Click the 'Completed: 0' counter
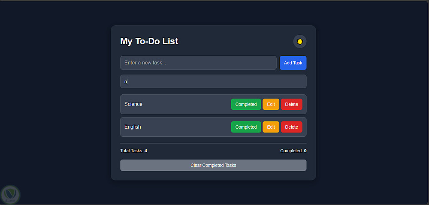 293,151
